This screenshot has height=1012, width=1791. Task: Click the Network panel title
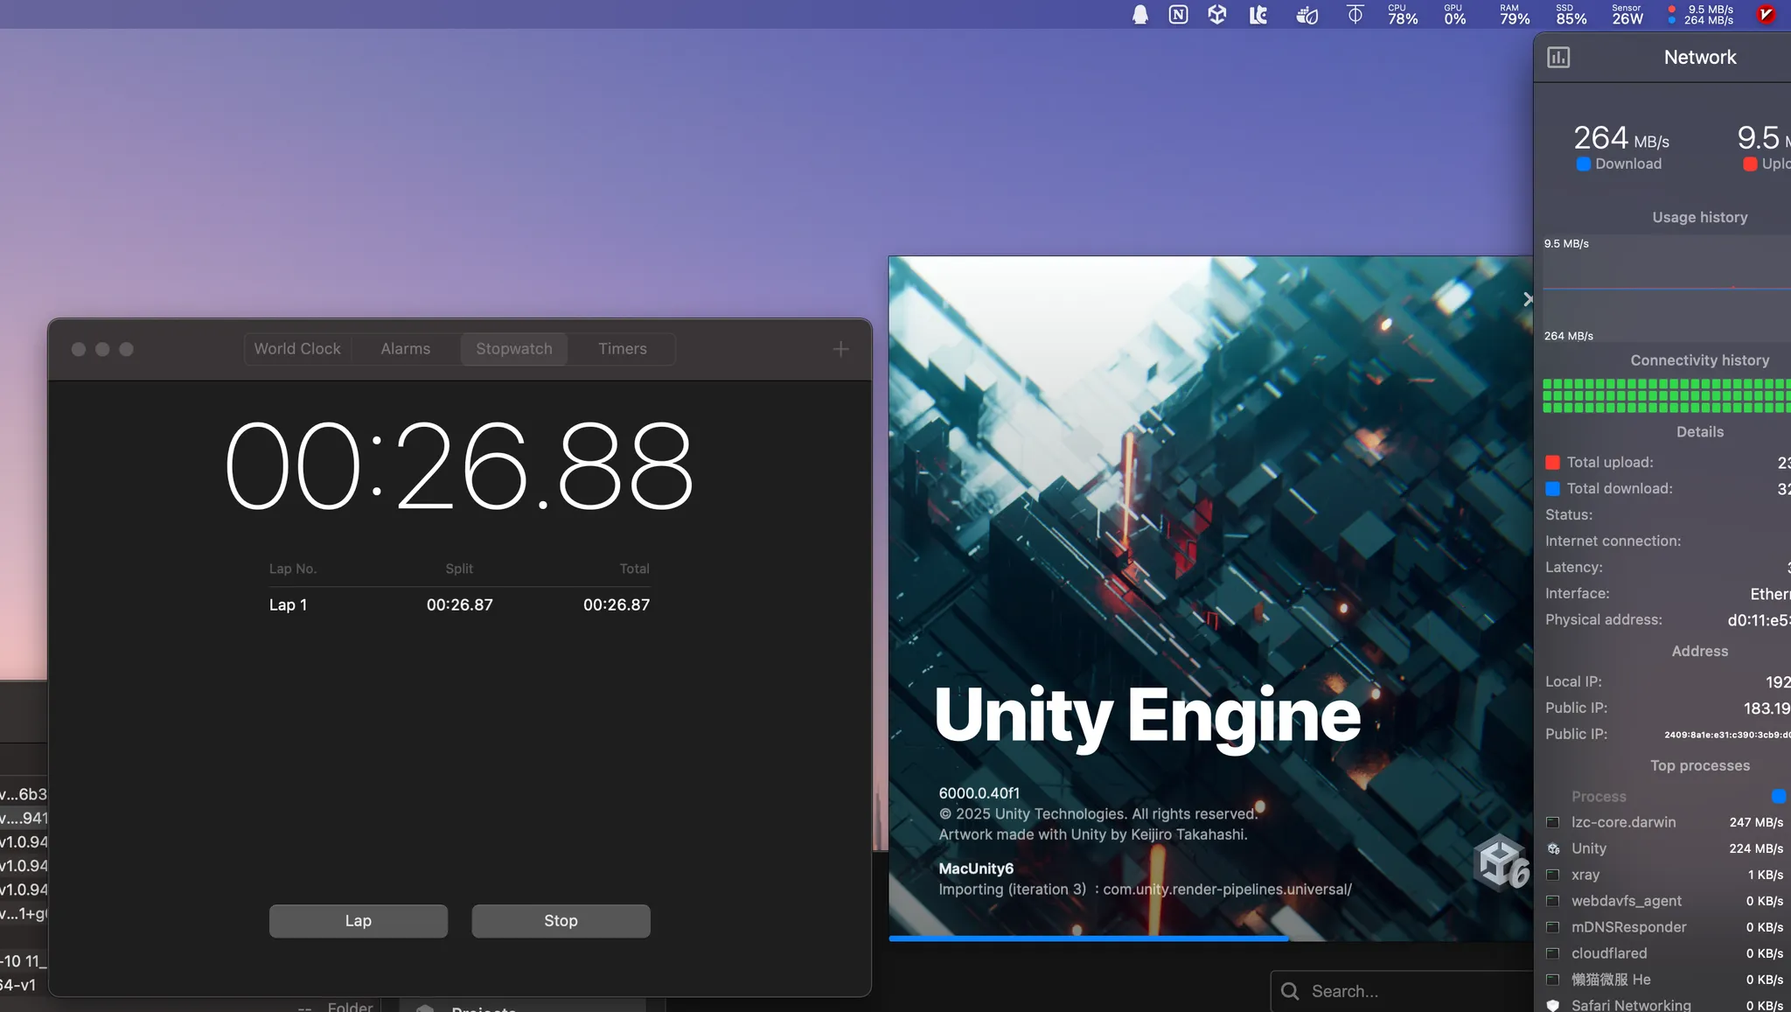(x=1700, y=58)
